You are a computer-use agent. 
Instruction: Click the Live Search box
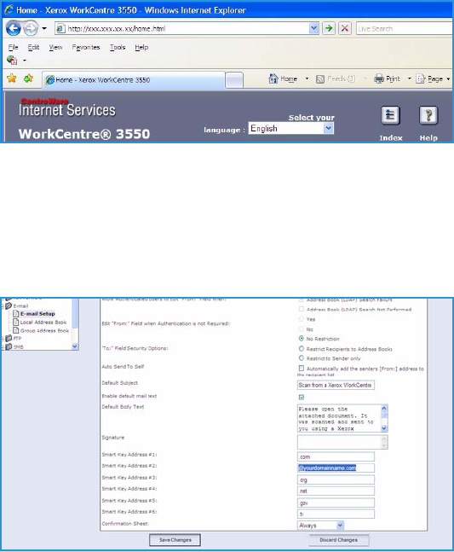tap(404, 28)
